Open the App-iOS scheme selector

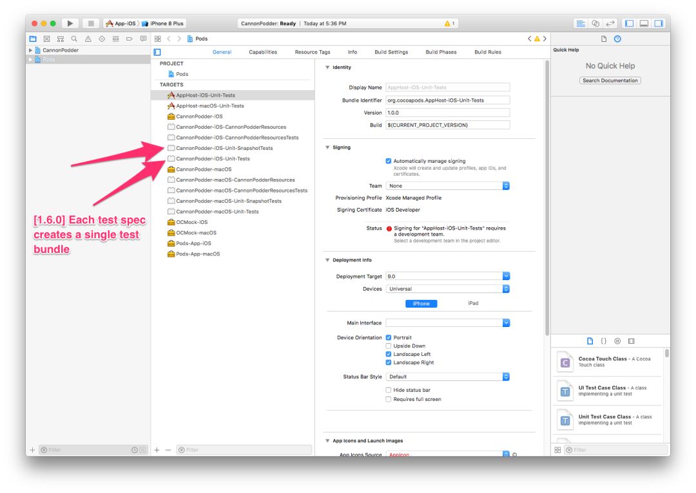[x=121, y=24]
